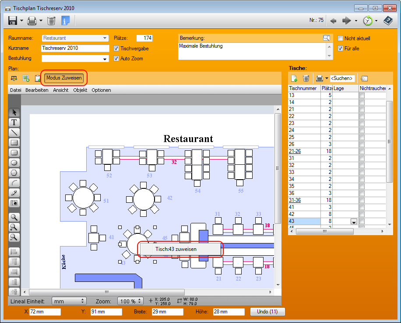This screenshot has width=401, height=323.
Task: Uncheck the Tischvergabe checkbox
Action: tap(116, 49)
